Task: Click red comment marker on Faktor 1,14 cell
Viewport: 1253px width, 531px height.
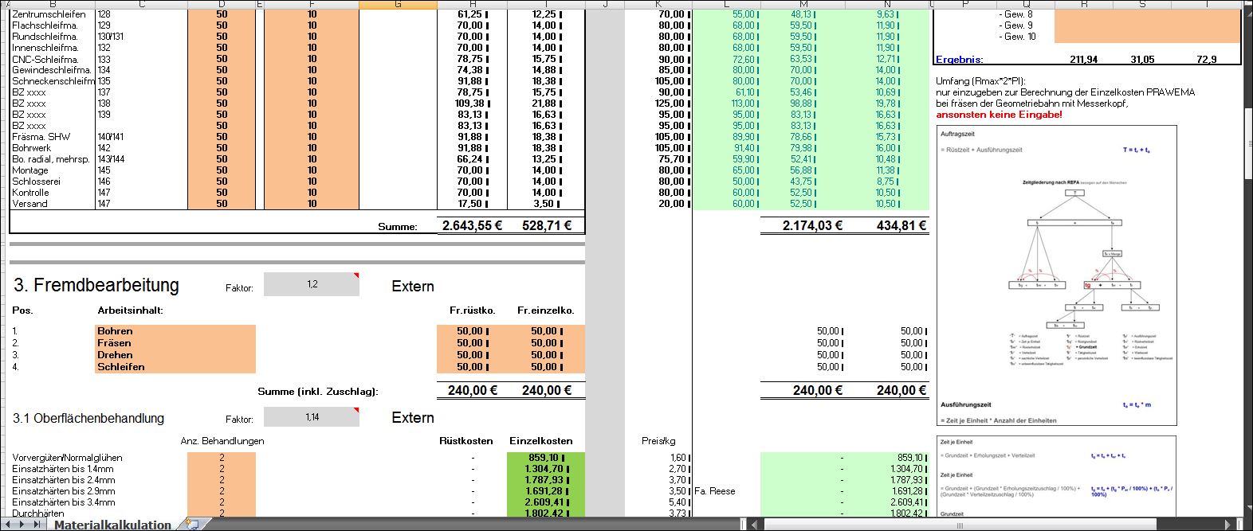Action: 356,410
